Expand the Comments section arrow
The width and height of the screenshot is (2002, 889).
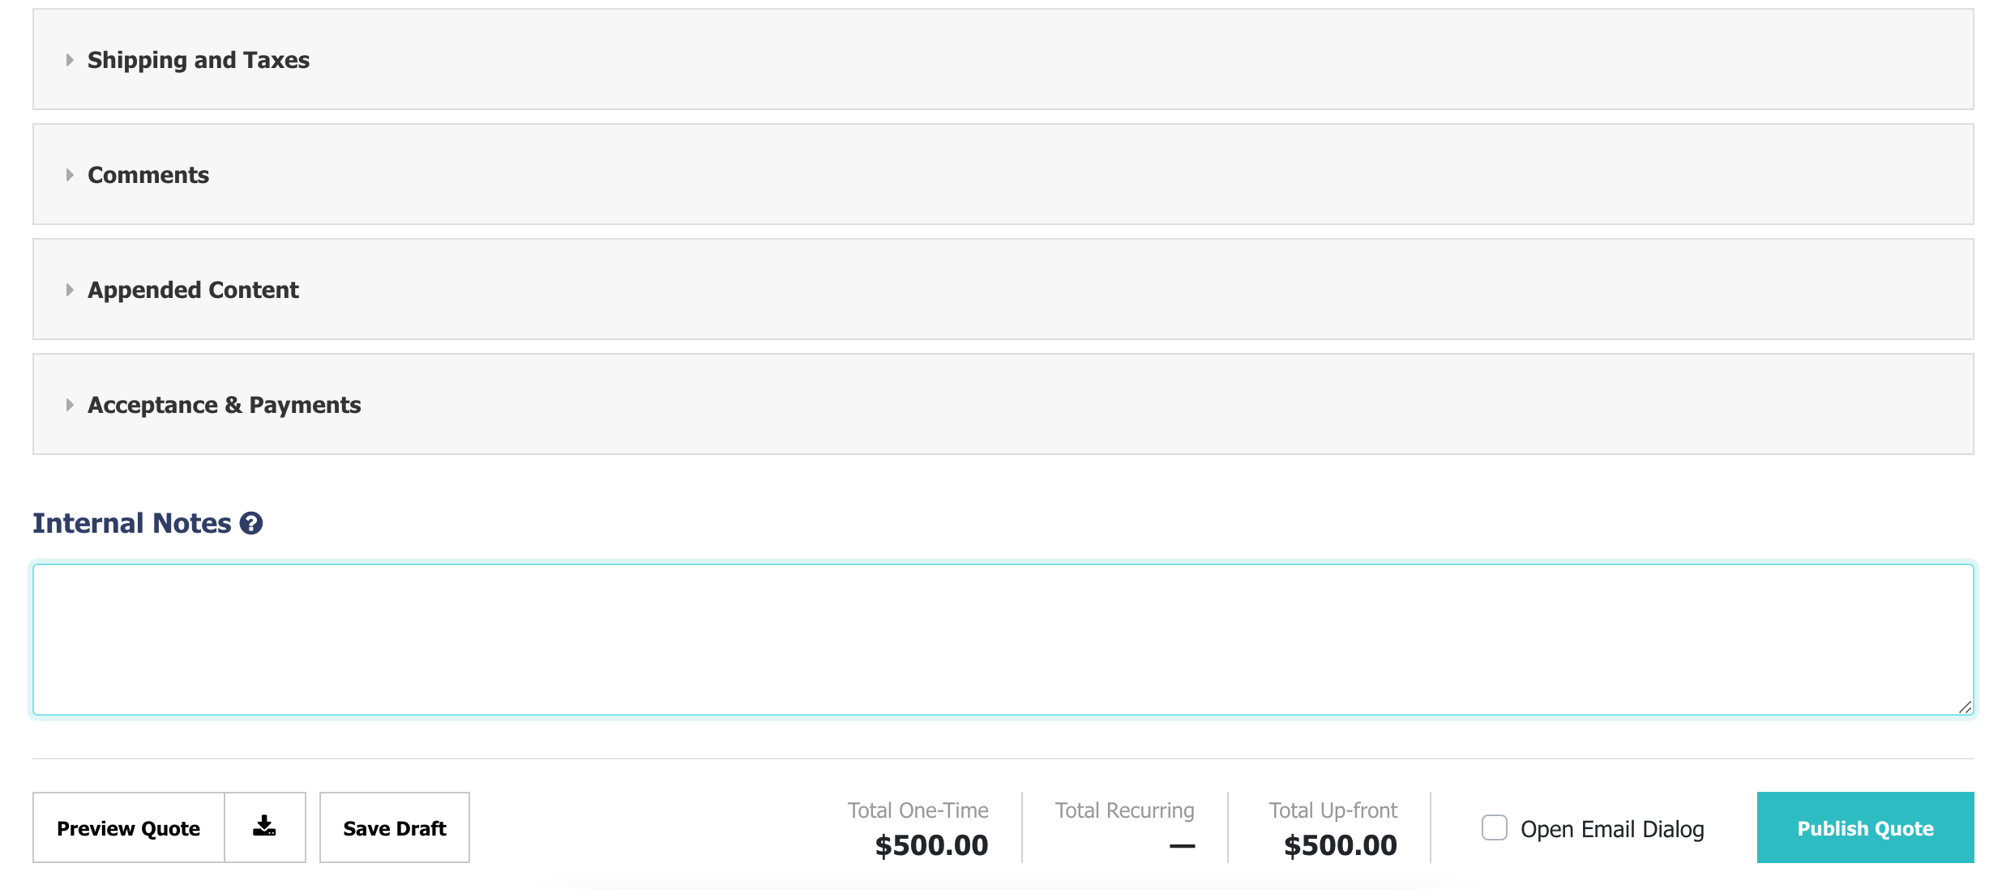70,175
